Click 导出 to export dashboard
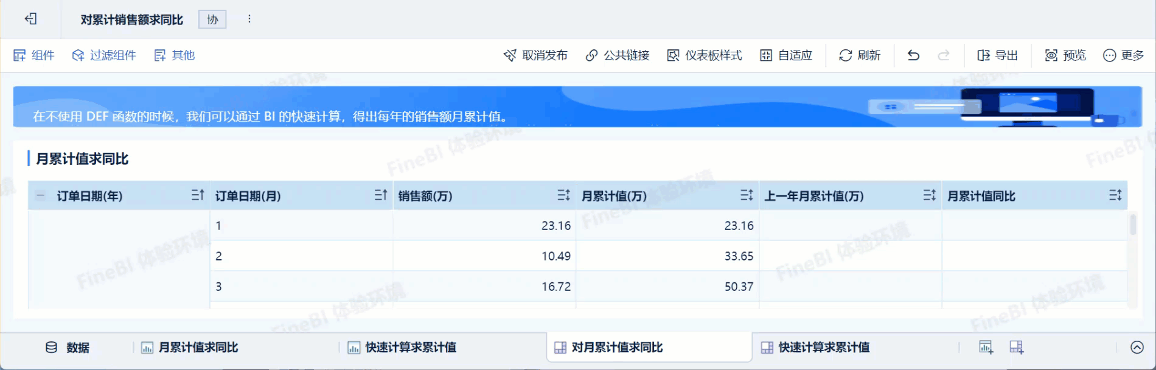Image resolution: width=1156 pixels, height=370 pixels. click(x=998, y=55)
